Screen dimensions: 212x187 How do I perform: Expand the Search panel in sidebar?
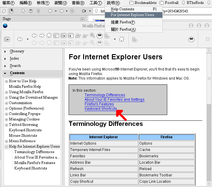[x=15, y=66]
